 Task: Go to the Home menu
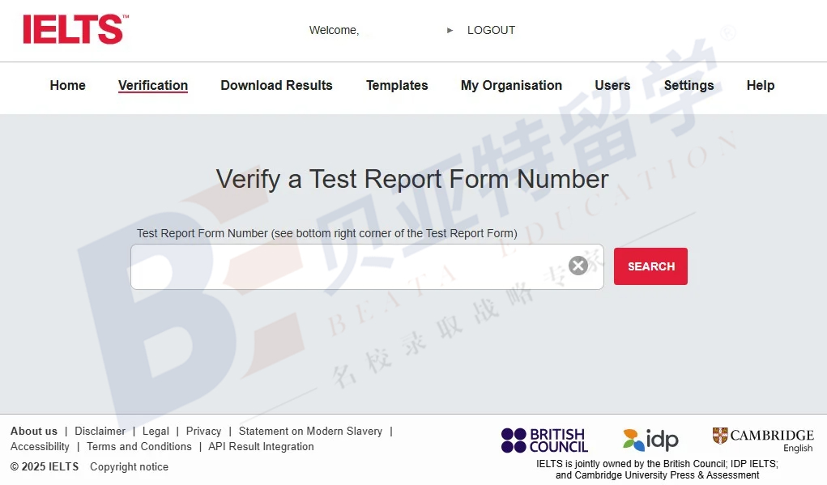tap(67, 85)
